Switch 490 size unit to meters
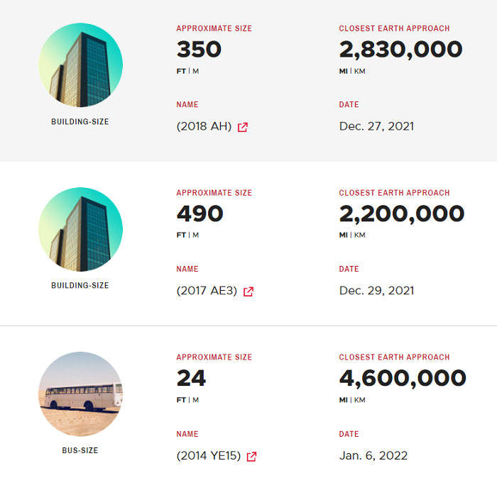497x490 pixels. coord(195,235)
